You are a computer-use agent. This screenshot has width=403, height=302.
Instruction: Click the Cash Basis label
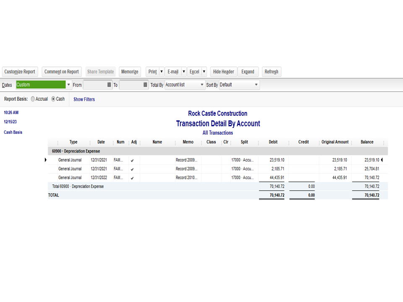(x=13, y=132)
